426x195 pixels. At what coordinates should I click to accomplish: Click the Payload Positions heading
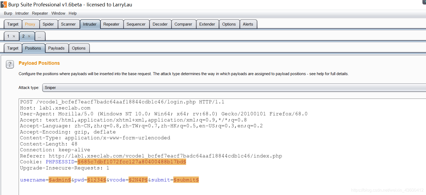39,63
